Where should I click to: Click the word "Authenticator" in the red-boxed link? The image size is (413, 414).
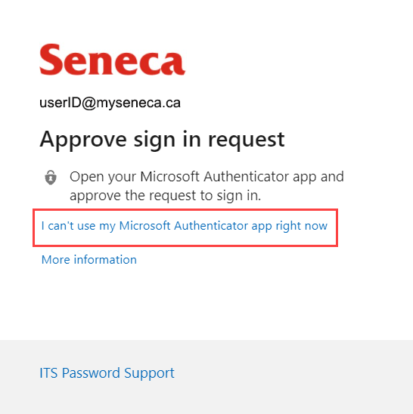pos(211,226)
